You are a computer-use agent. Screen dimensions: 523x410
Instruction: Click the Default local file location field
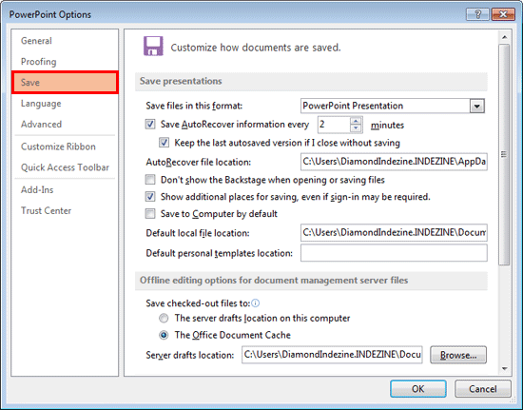394,232
